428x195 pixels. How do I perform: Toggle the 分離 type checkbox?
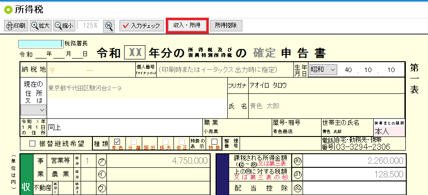pos(134,141)
